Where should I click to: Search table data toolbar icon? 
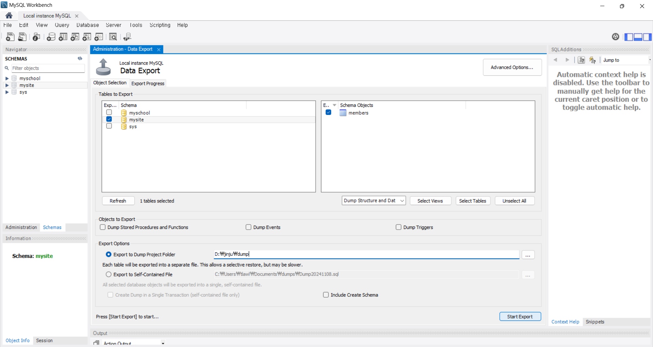point(113,37)
